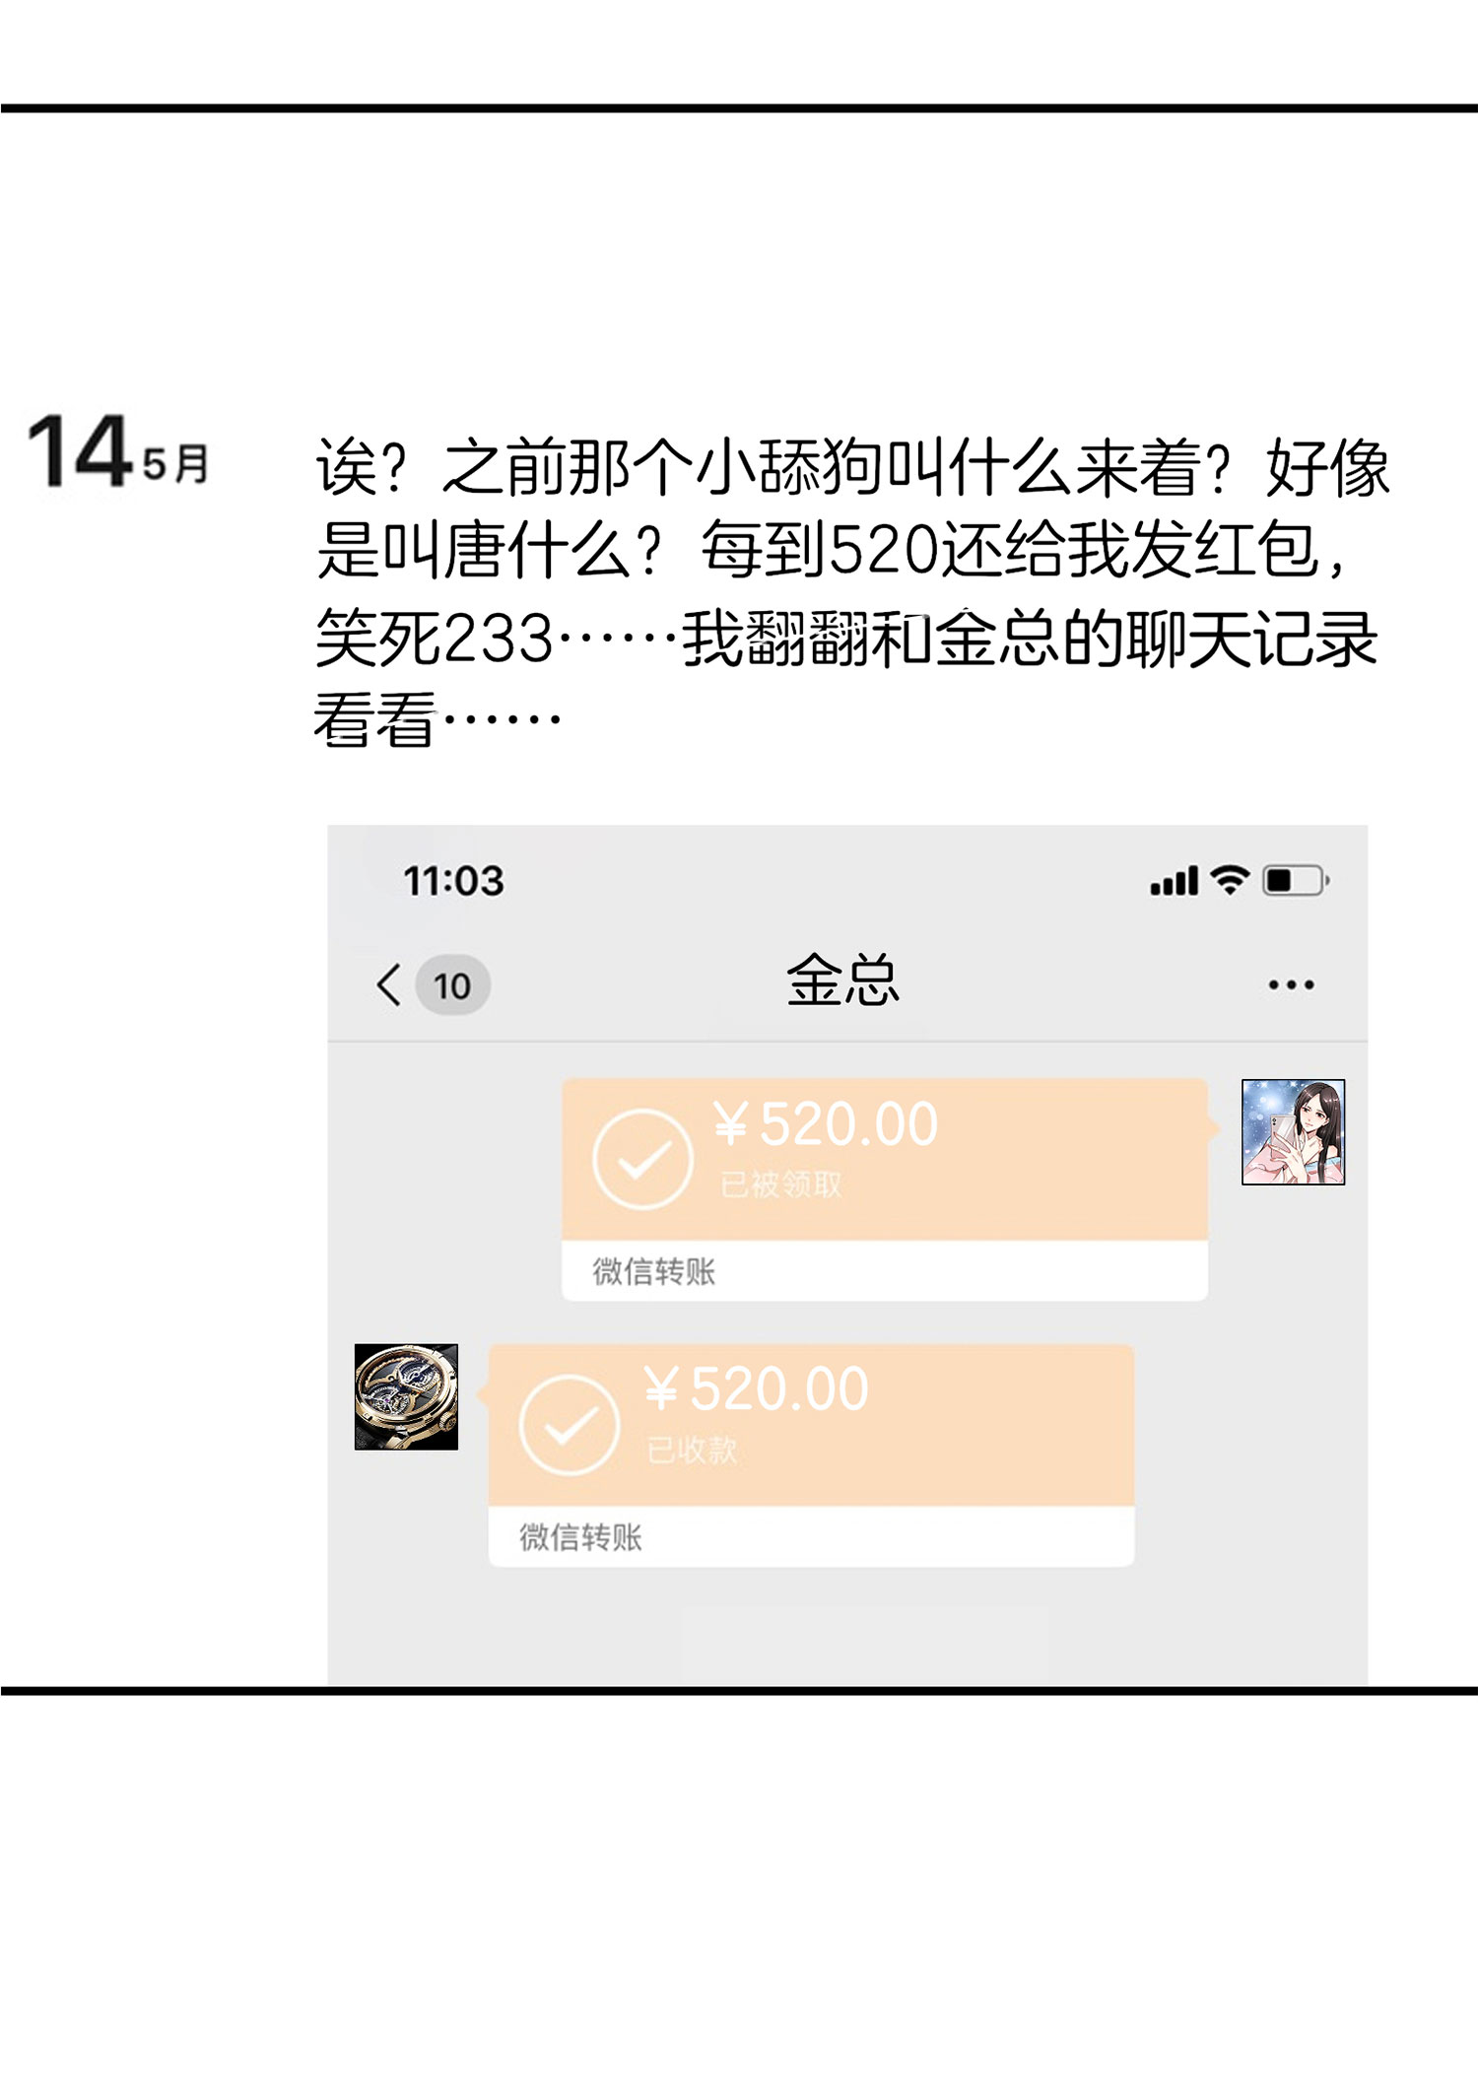Tap the 已被领取 status text
This screenshot has height=2095, width=1478.
(x=781, y=1184)
